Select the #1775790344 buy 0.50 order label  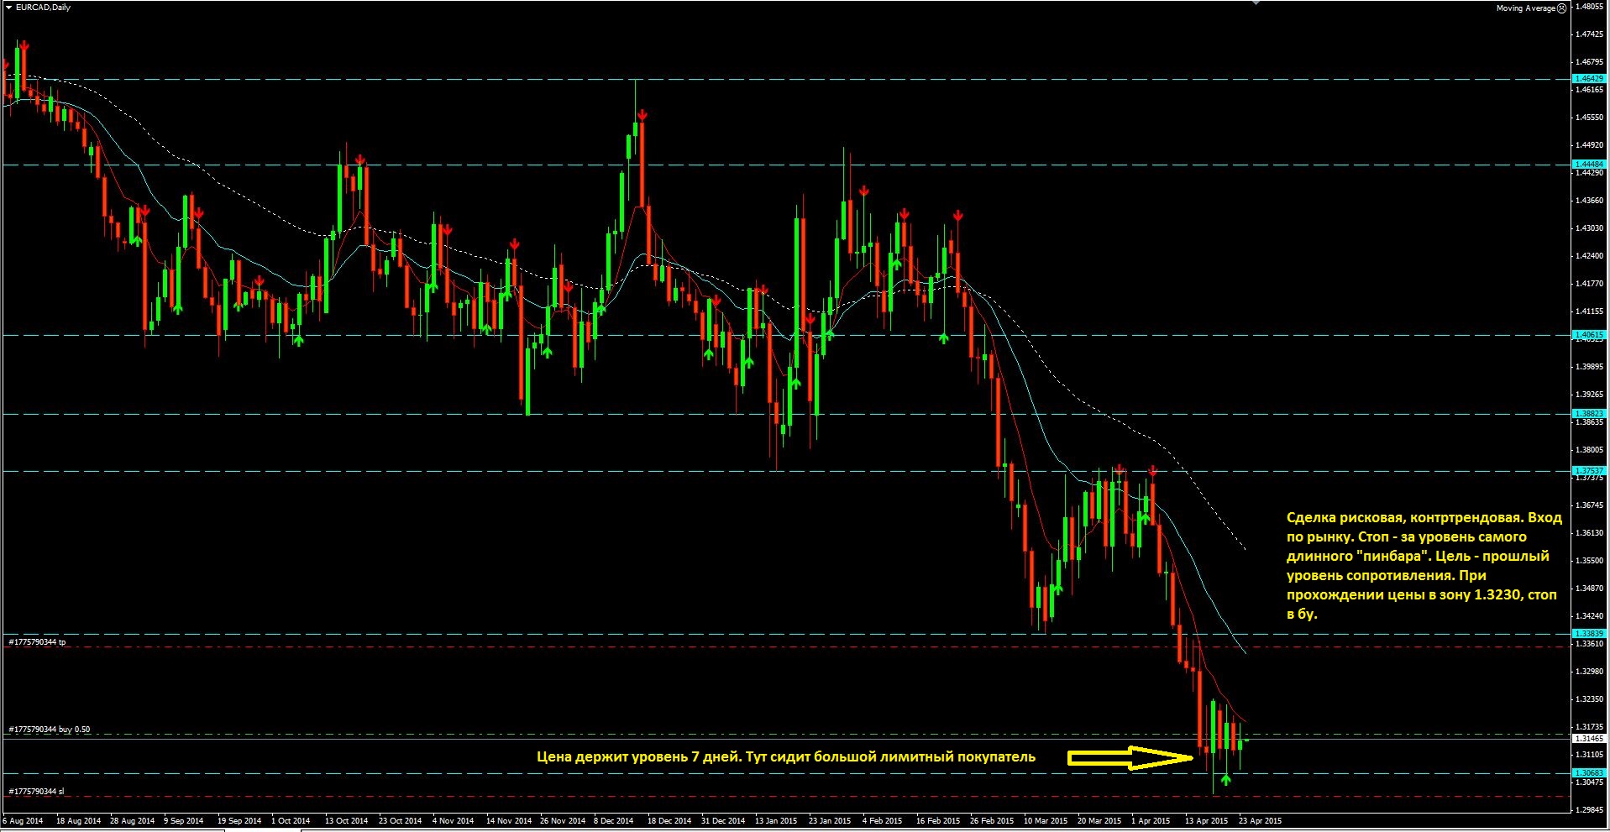50,730
